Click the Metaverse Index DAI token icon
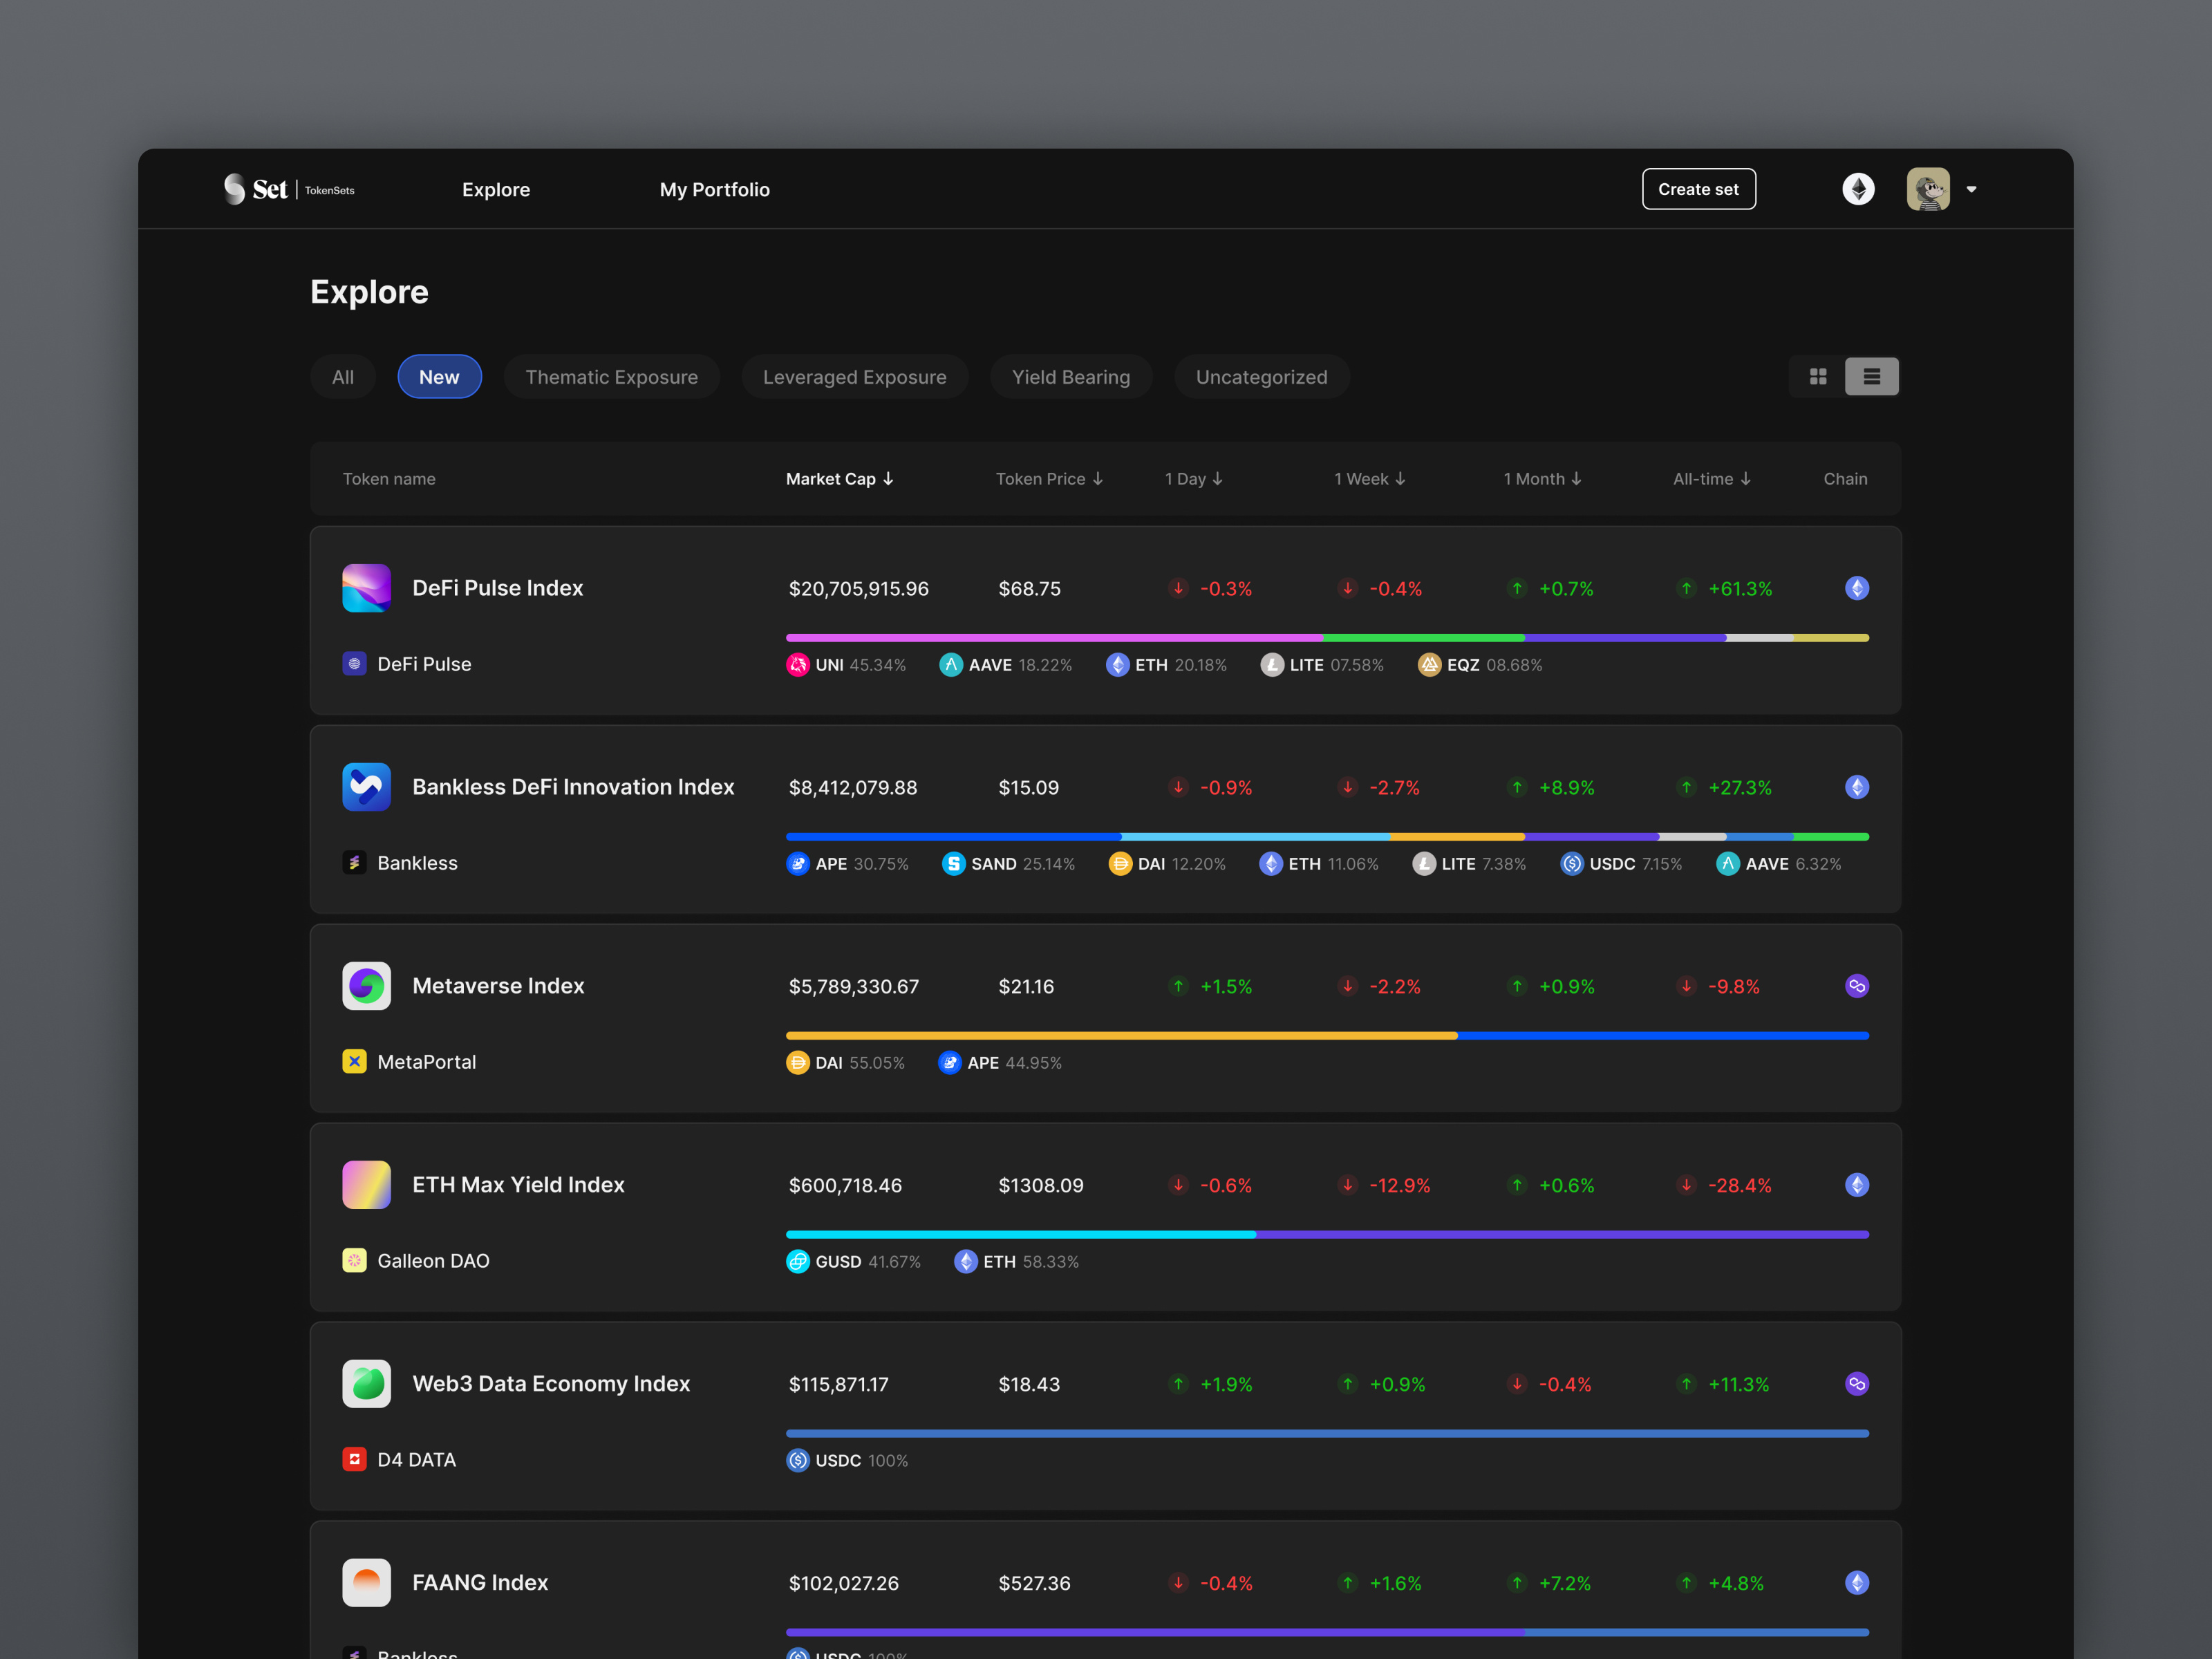Image resolution: width=2212 pixels, height=1659 pixels. [x=798, y=1063]
